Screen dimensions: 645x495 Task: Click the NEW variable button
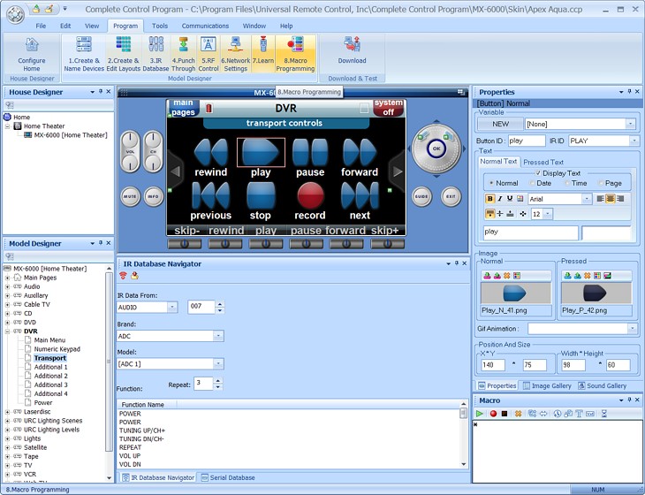[500, 124]
